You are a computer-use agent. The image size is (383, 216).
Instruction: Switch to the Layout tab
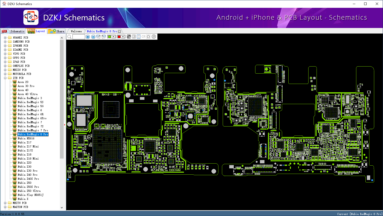[x=36, y=31]
